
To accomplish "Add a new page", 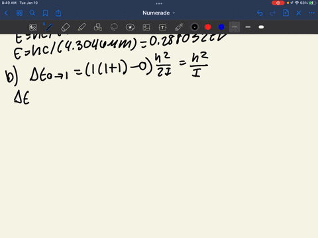I will pyautogui.click(x=286, y=13).
